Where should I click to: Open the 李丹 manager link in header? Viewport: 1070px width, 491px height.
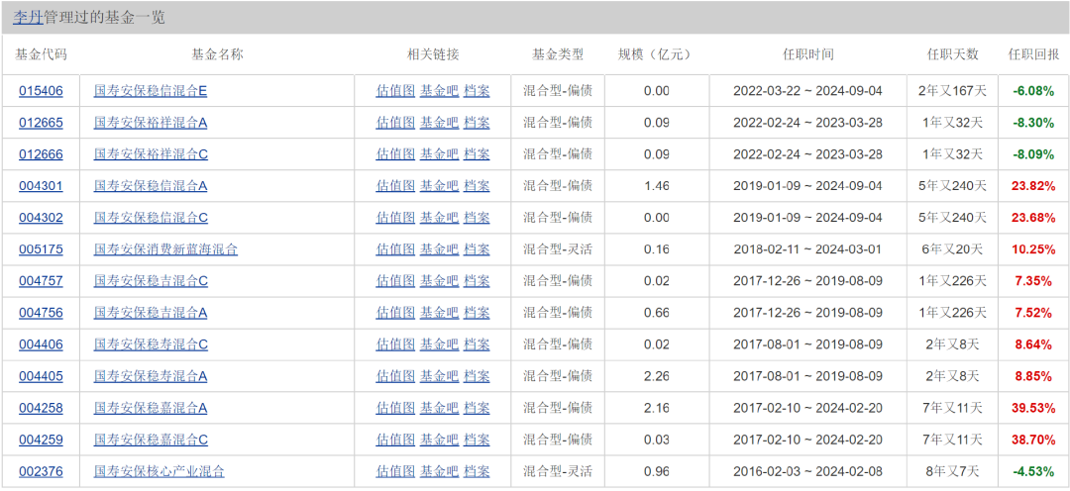pyautogui.click(x=28, y=18)
